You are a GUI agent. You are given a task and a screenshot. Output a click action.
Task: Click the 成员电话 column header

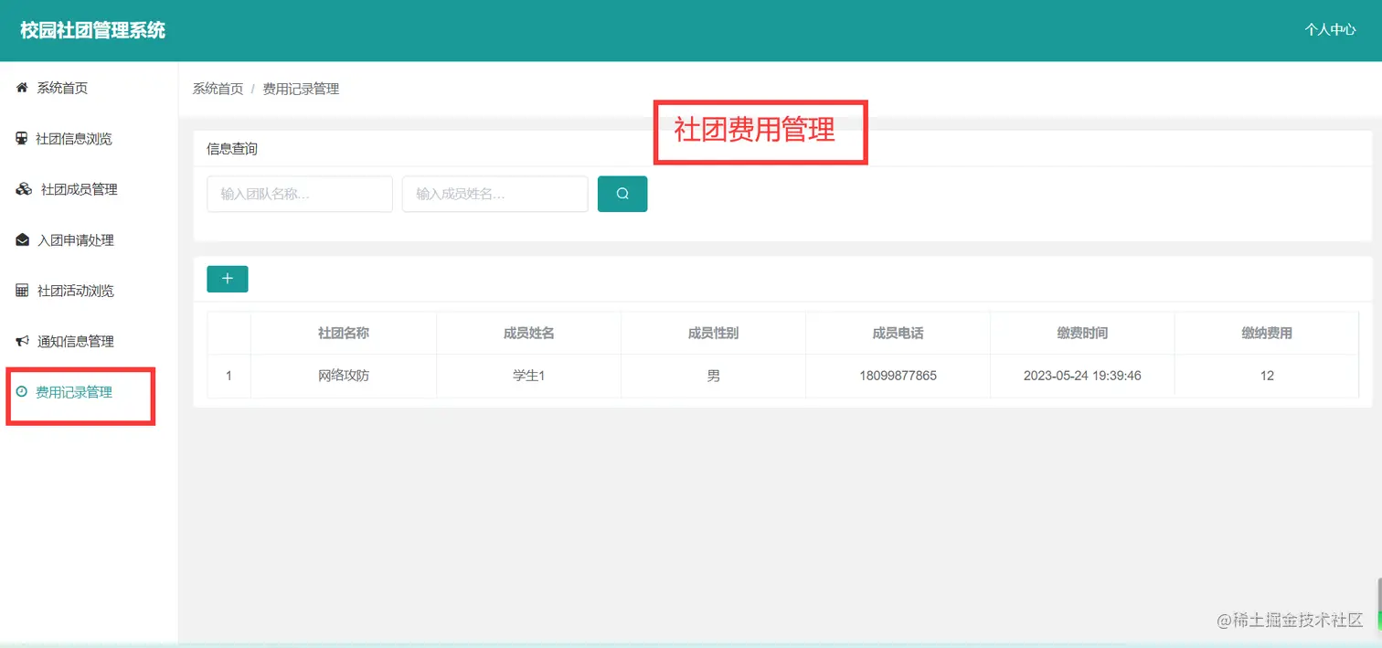(x=898, y=334)
